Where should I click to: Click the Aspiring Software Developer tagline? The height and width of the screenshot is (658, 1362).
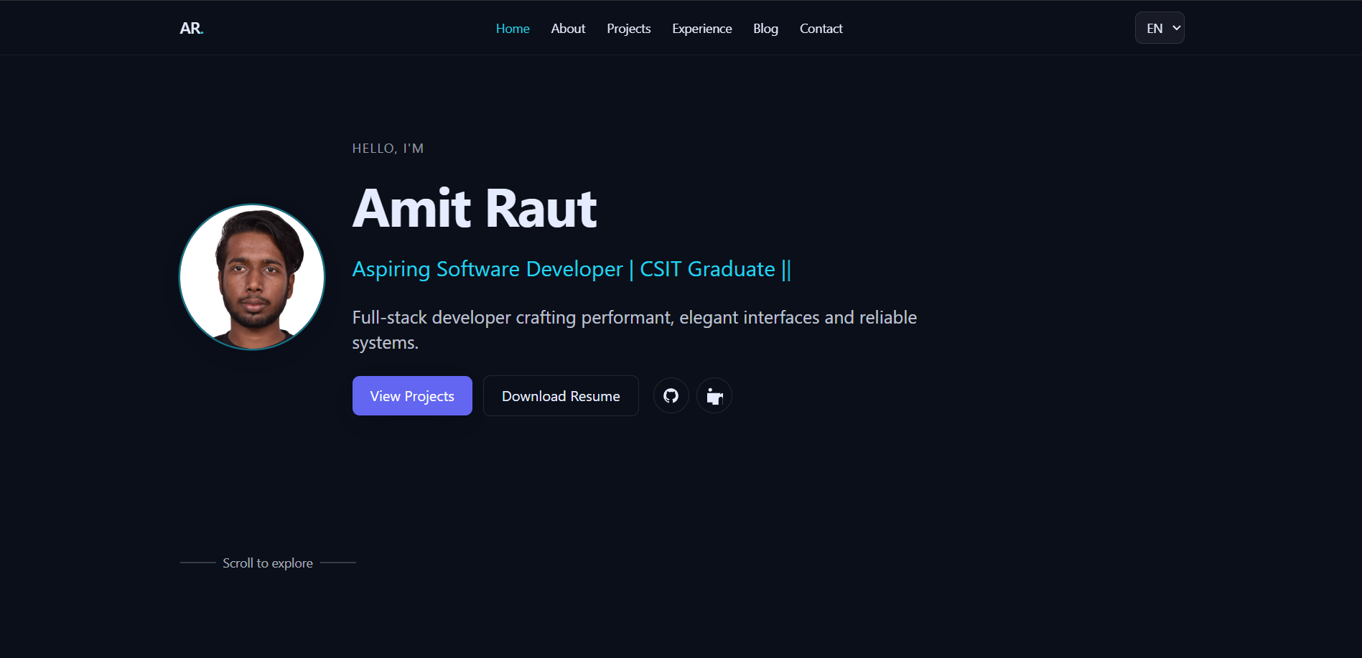click(x=572, y=269)
